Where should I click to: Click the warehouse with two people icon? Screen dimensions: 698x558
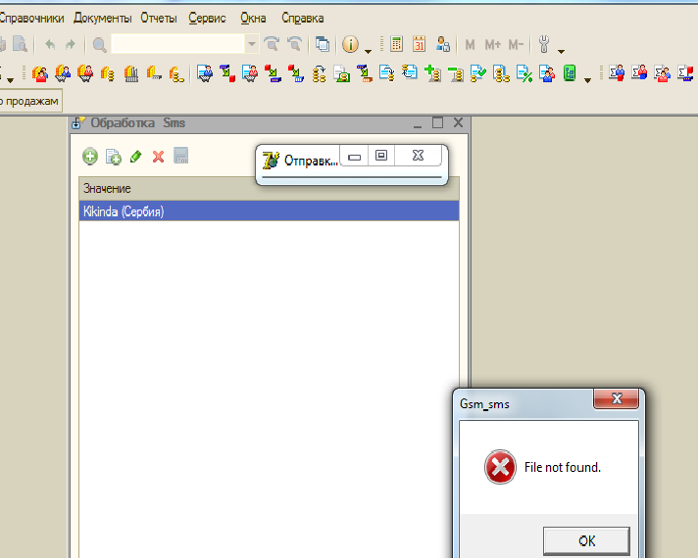point(40,73)
